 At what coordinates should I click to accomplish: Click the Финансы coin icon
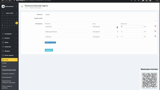tap(3, 51)
